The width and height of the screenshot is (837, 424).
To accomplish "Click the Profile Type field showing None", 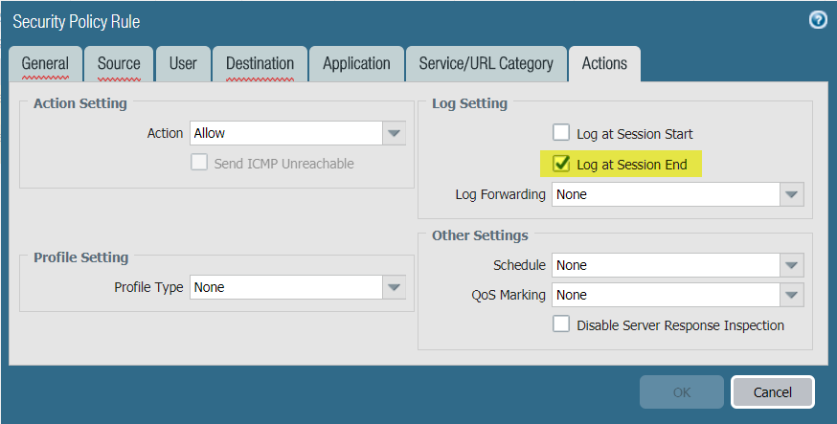I will click(285, 287).
